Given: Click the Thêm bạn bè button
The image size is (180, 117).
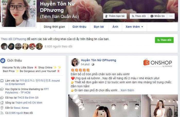Looking at the screenshot, I should coord(115,16).
